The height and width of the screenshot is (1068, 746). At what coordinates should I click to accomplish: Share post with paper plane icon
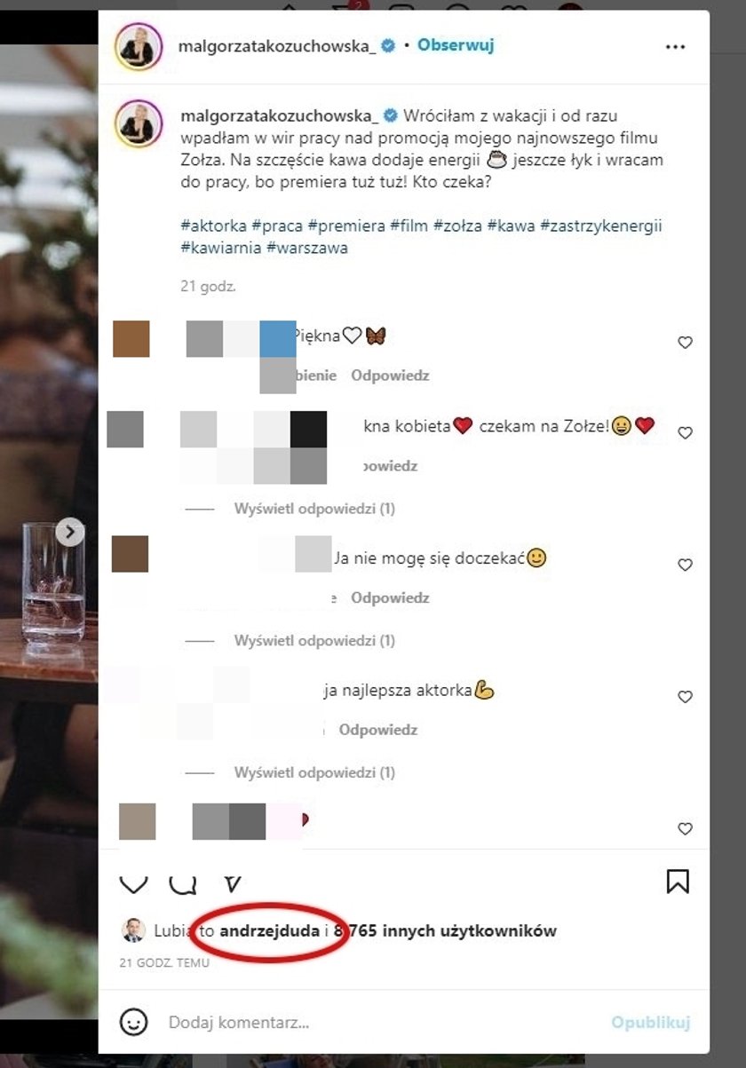233,882
